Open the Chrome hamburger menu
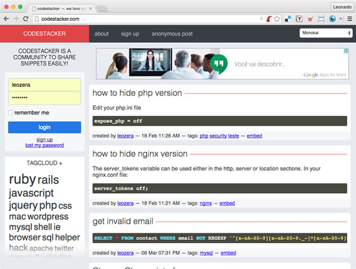Viewport: 356px width, 269px height. 350,19
